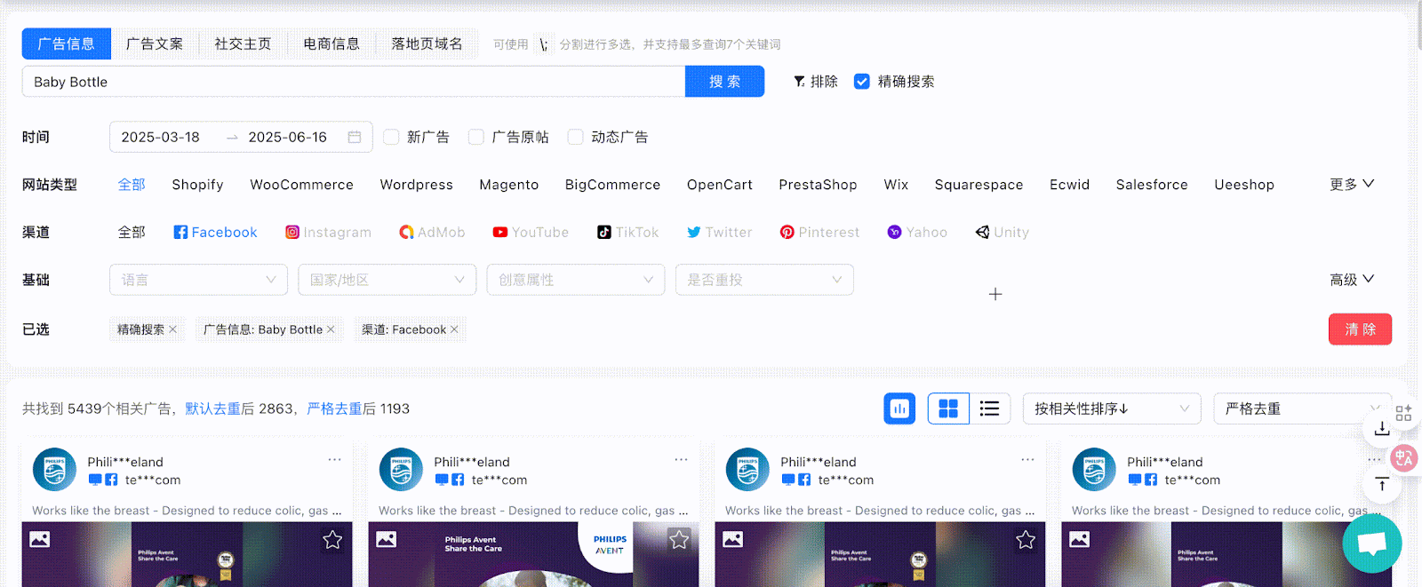Star the third Philips ad card
The image size is (1422, 587).
coord(1026,540)
